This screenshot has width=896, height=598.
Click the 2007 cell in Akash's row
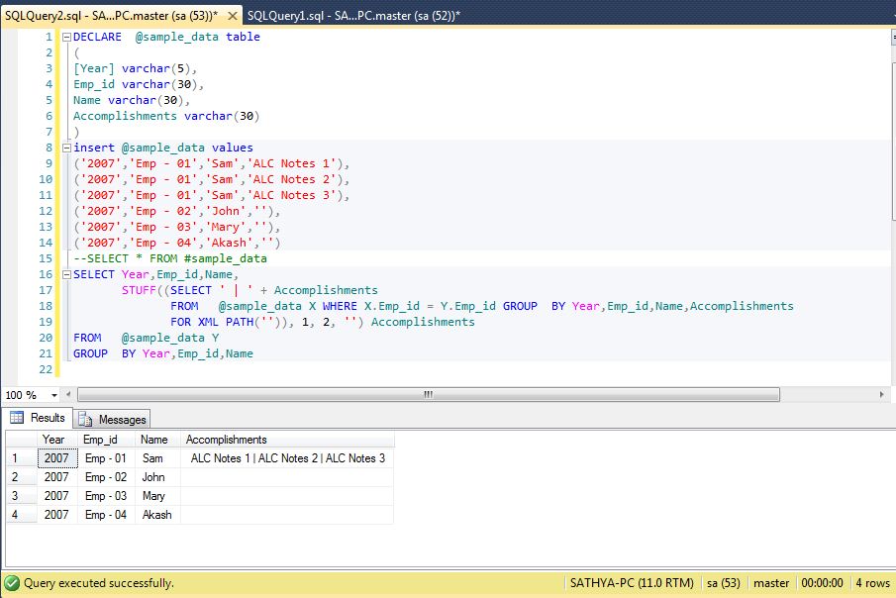pyautogui.click(x=57, y=515)
